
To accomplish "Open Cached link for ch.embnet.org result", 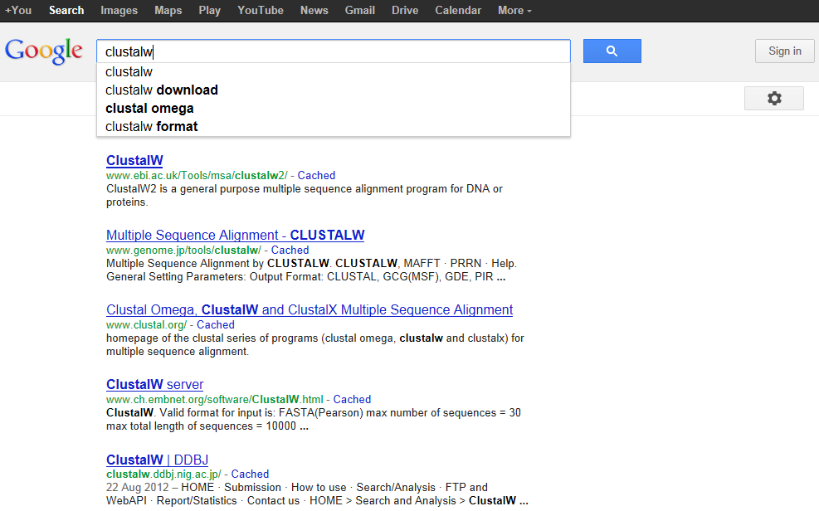I will point(352,399).
